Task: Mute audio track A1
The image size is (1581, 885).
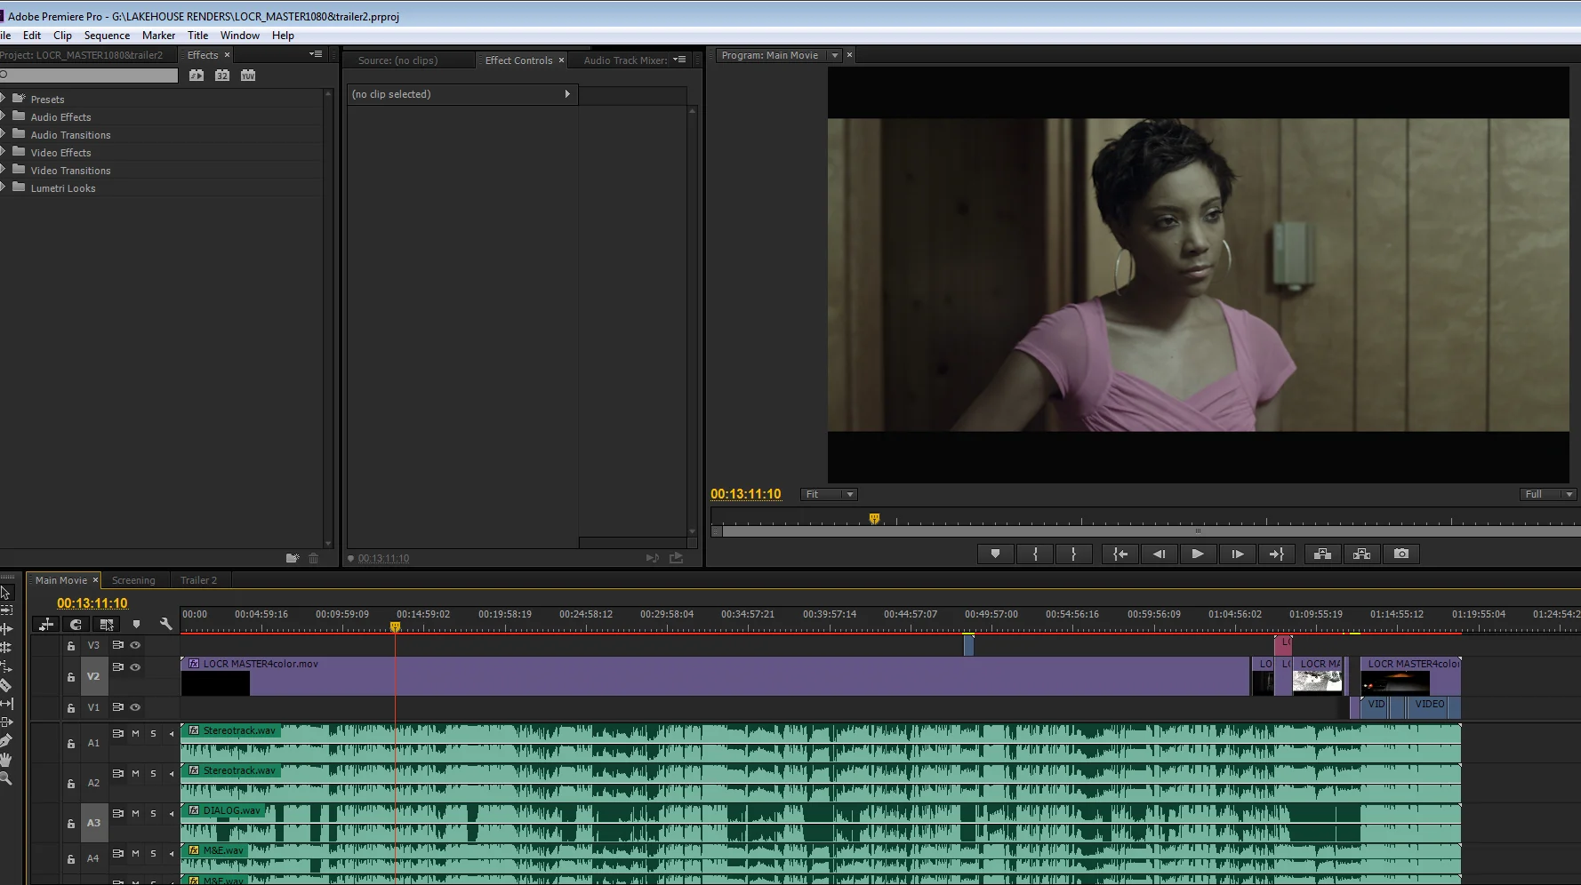Action: tap(135, 733)
